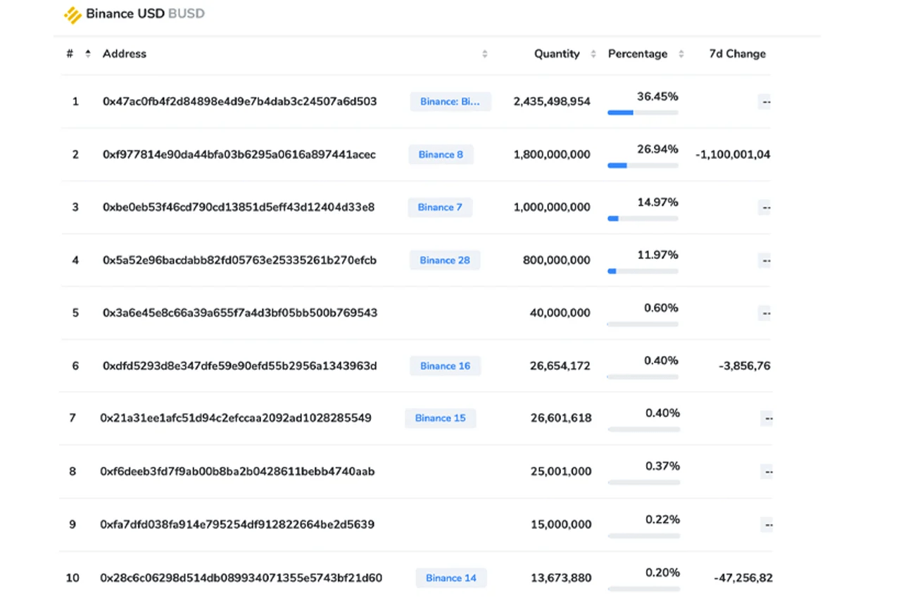Screen dimensions: 901x598
Task: Open the Binance 15 label tag
Action: coord(440,418)
